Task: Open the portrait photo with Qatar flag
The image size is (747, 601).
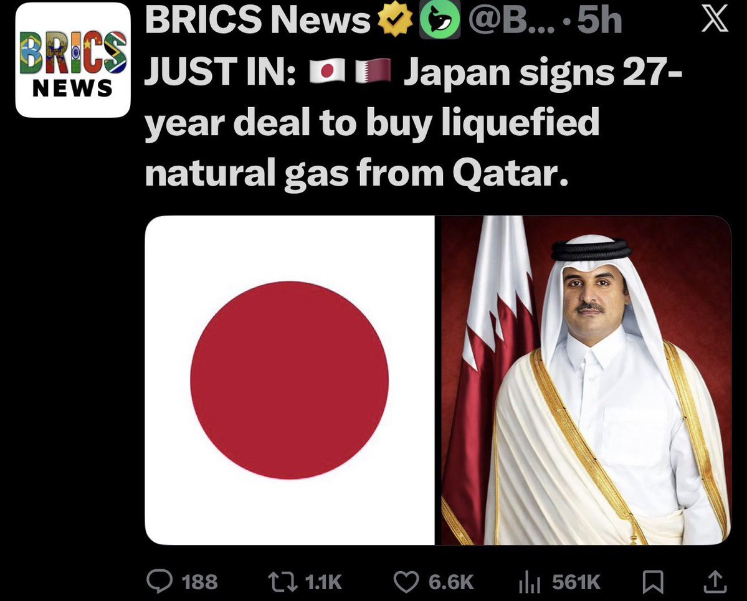Action: click(586, 380)
